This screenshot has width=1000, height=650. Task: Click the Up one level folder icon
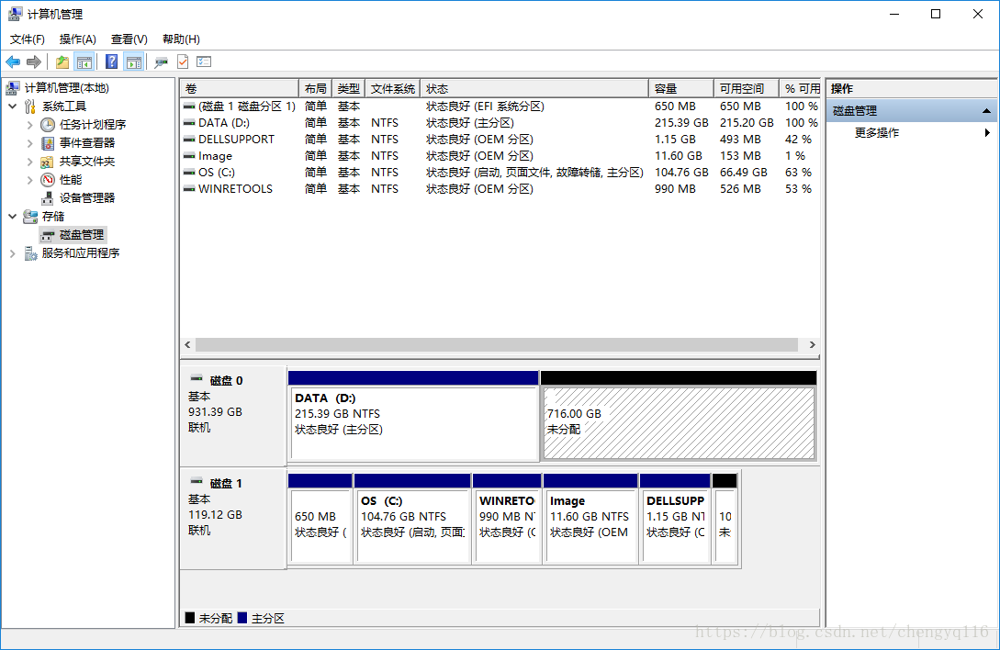[x=62, y=62]
